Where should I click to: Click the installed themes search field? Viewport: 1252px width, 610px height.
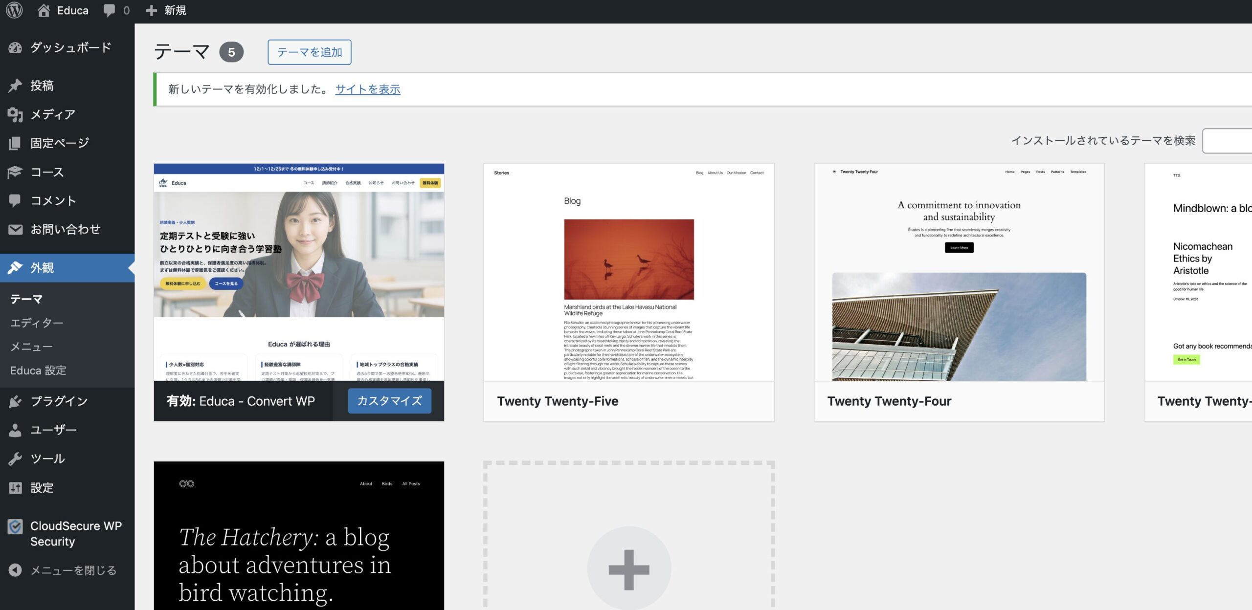(x=1227, y=141)
